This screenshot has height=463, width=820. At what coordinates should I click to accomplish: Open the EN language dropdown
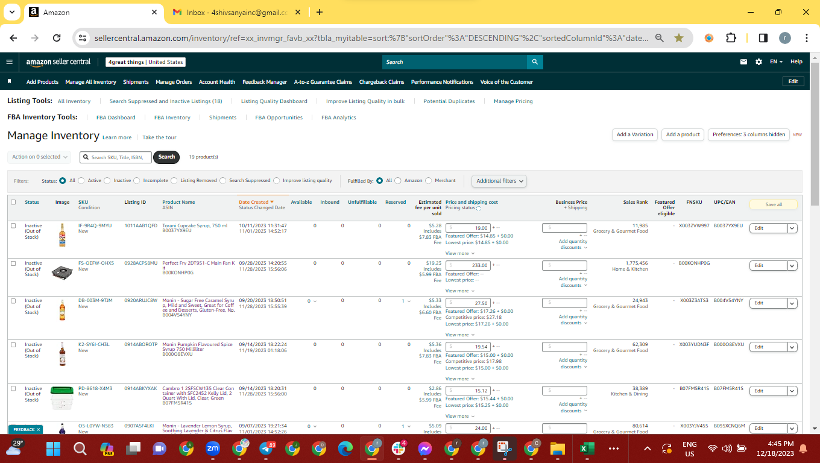pos(776,61)
